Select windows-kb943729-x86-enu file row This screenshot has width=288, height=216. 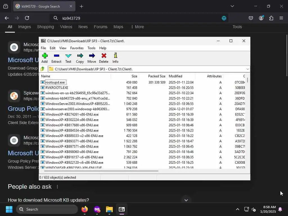click(x=143, y=98)
